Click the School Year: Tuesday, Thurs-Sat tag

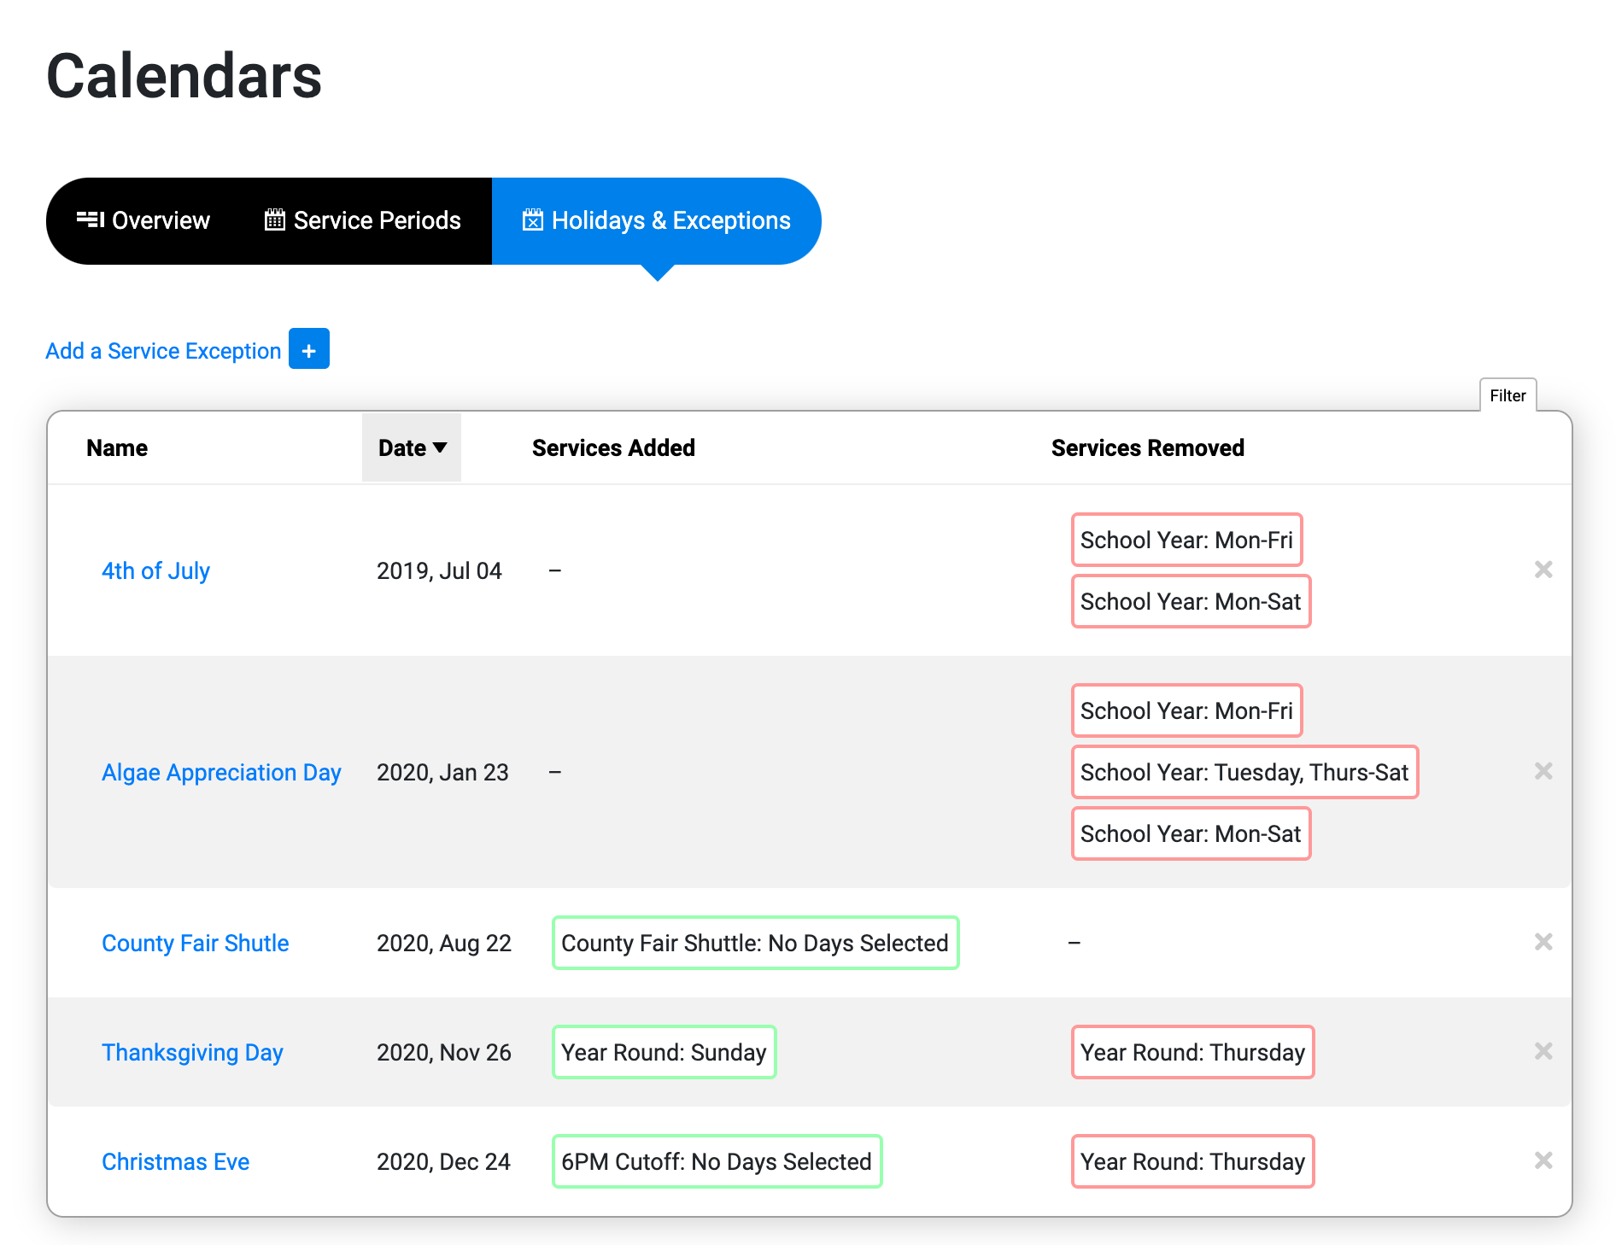click(1244, 772)
